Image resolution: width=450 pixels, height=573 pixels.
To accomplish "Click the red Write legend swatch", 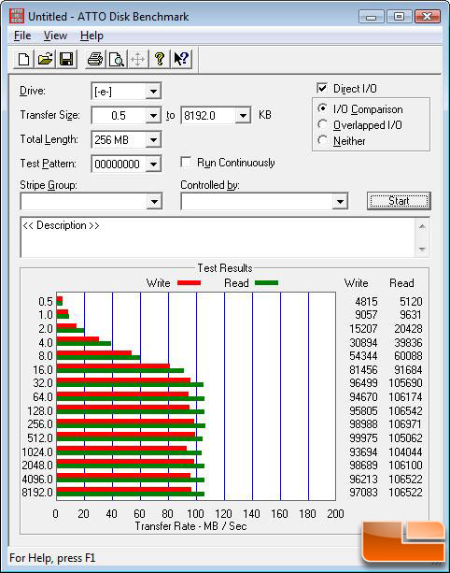I will pos(189,283).
